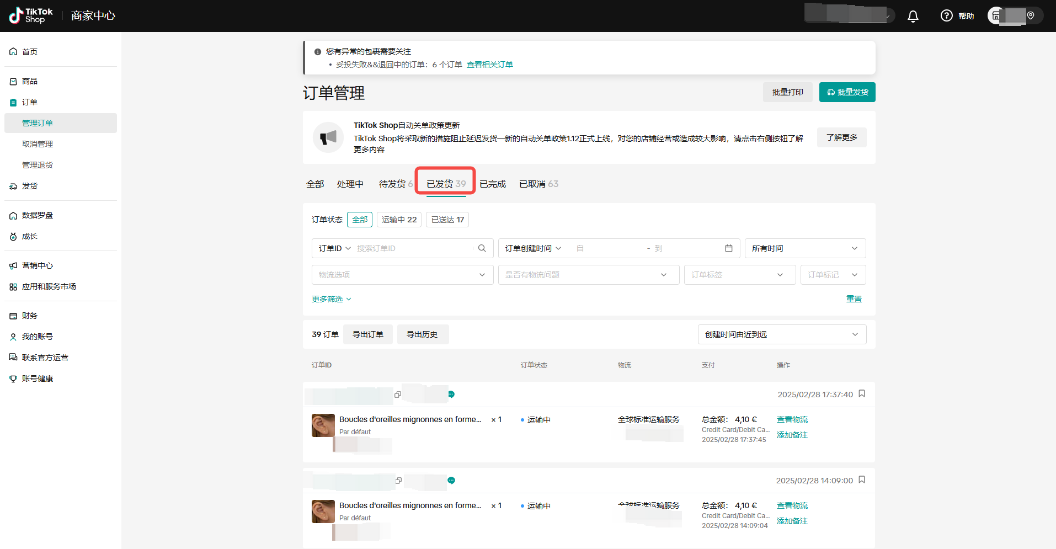Open the calendar icon in date range
This screenshot has height=549, width=1056.
point(728,248)
